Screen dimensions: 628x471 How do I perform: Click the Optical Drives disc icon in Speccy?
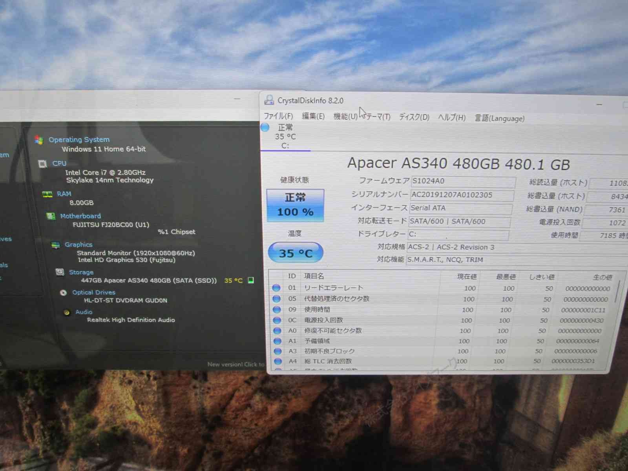[x=63, y=292]
